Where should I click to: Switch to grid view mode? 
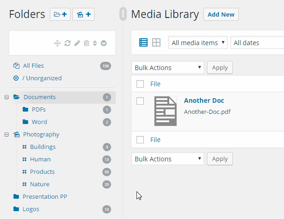156,42
